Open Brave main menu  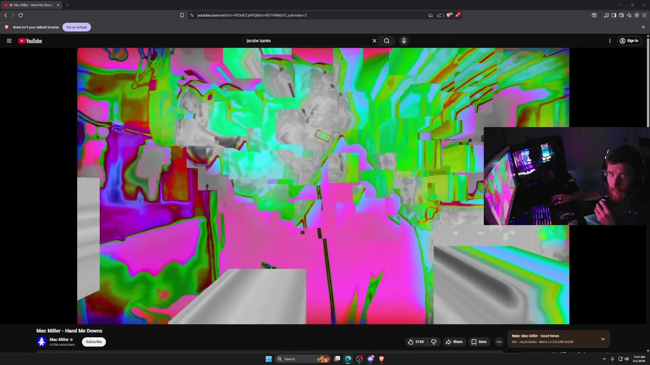644,15
